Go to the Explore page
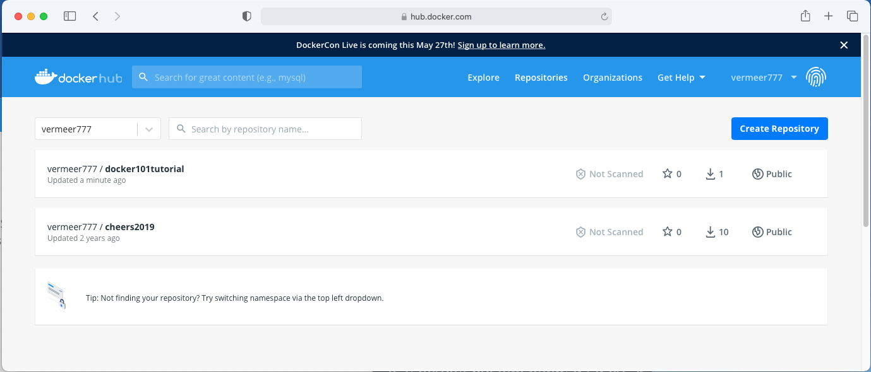This screenshot has width=871, height=372. [x=483, y=78]
